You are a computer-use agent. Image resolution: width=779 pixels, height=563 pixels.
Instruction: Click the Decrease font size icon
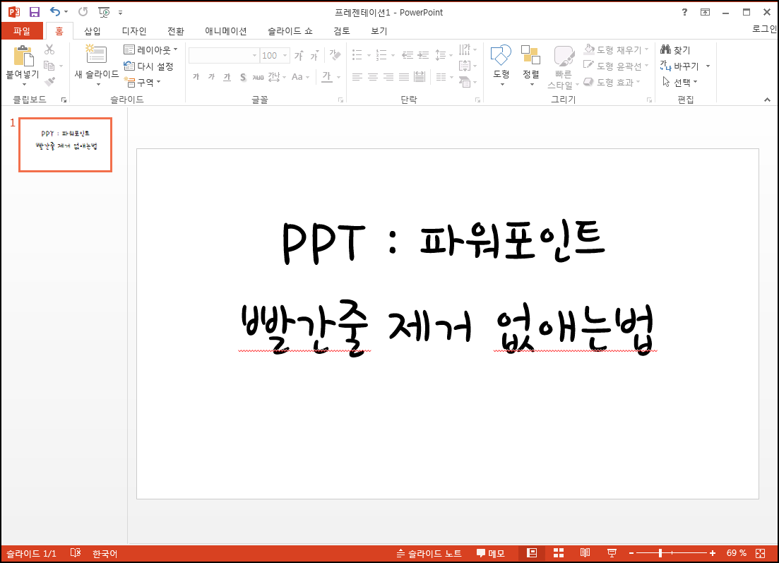(x=314, y=55)
